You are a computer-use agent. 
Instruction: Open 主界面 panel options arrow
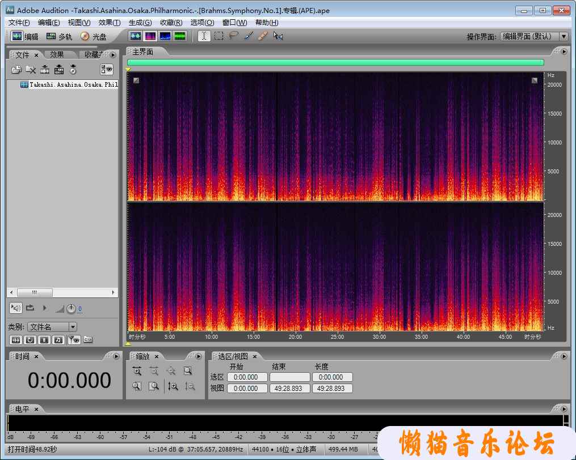point(564,52)
